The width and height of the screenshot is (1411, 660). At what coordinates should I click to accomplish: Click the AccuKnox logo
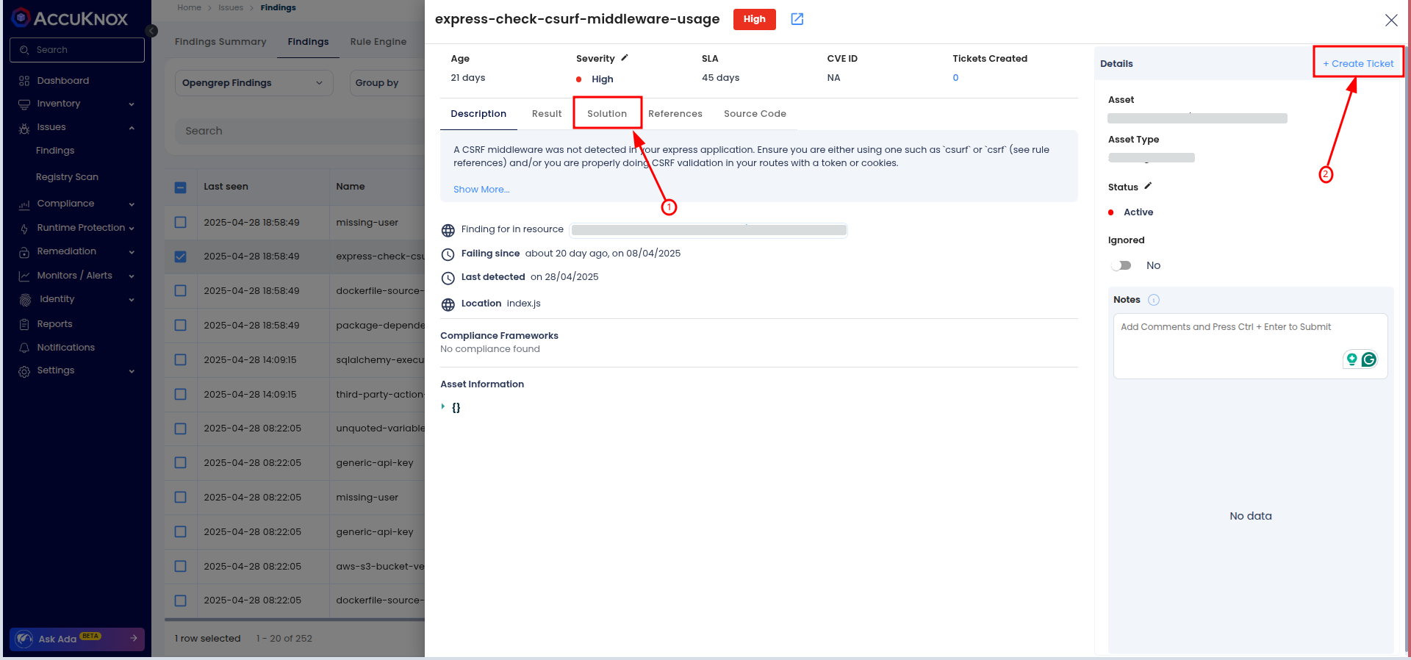coord(70,18)
